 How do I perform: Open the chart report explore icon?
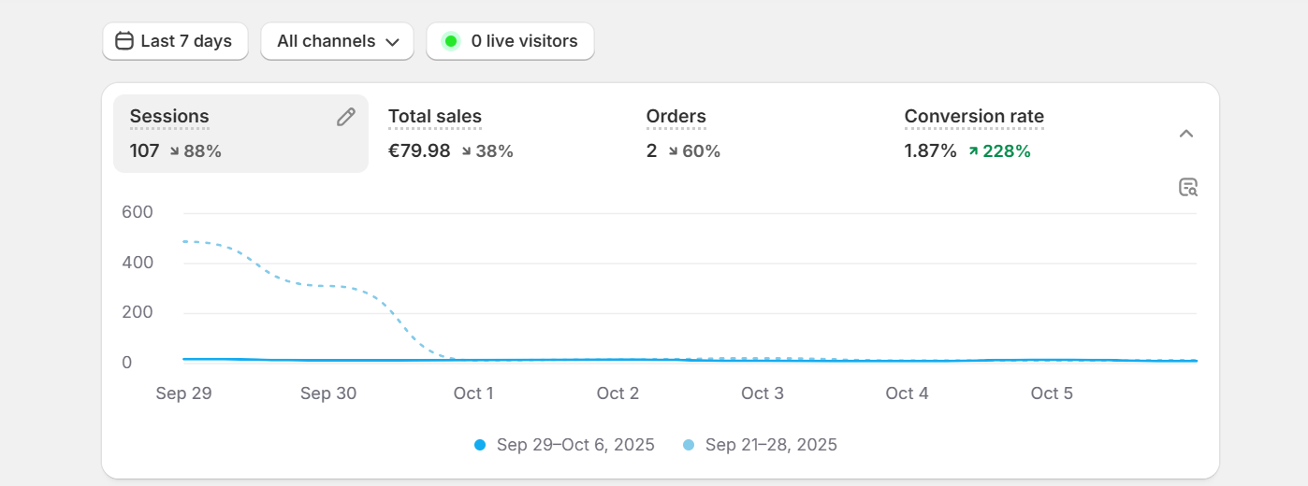coord(1187,187)
